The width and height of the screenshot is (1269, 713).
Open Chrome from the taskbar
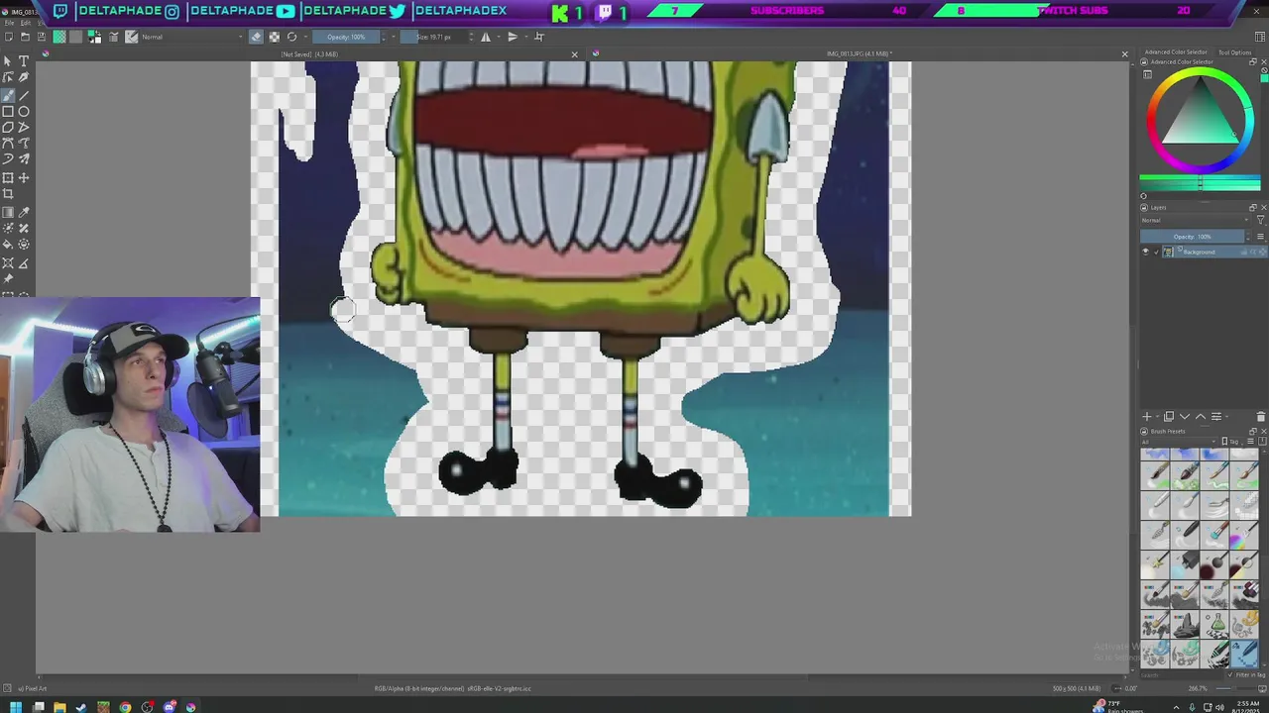click(125, 707)
